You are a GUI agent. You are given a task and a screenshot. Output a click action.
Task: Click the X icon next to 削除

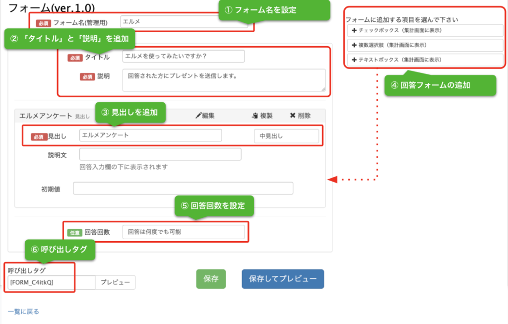(x=293, y=115)
